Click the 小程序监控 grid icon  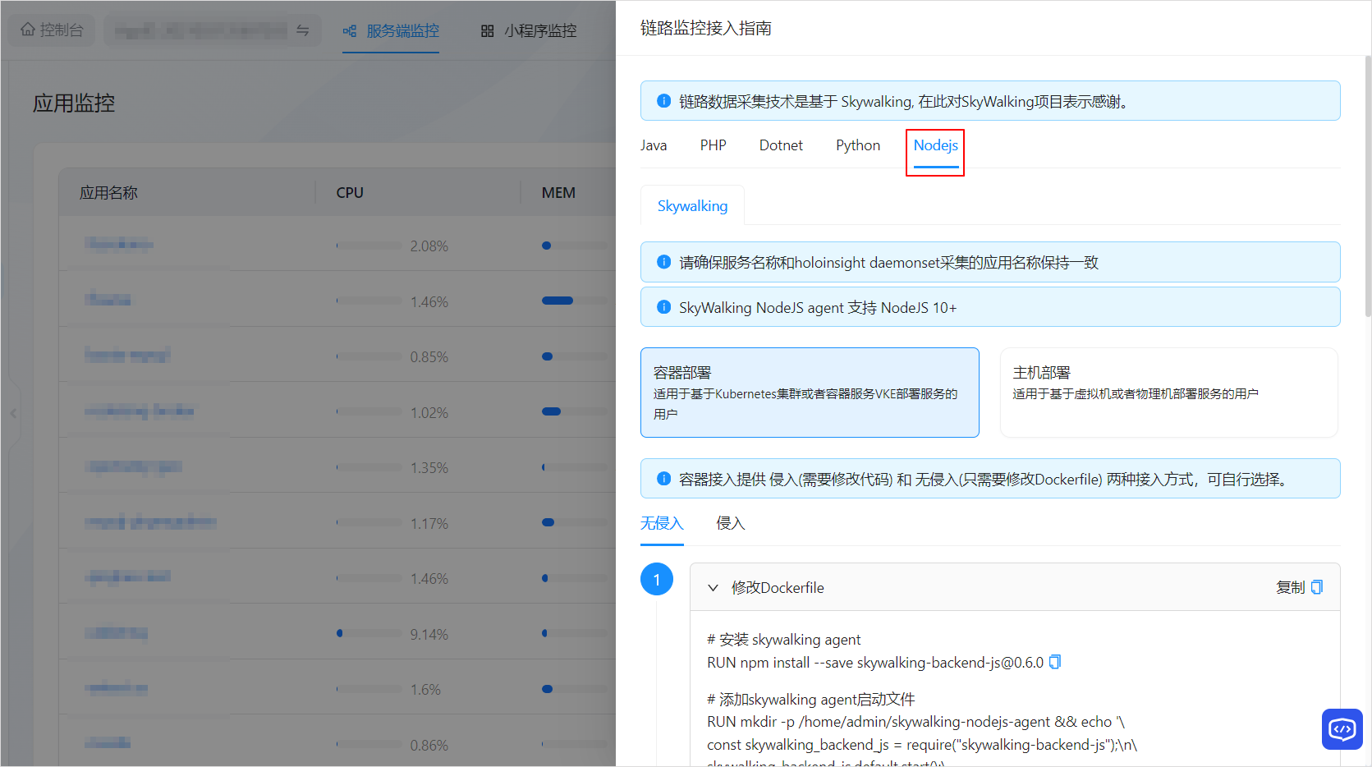488,31
